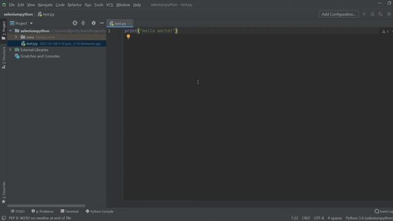The width and height of the screenshot is (393, 221).
Task: Open the Python Console tool window
Action: pyautogui.click(x=99, y=211)
